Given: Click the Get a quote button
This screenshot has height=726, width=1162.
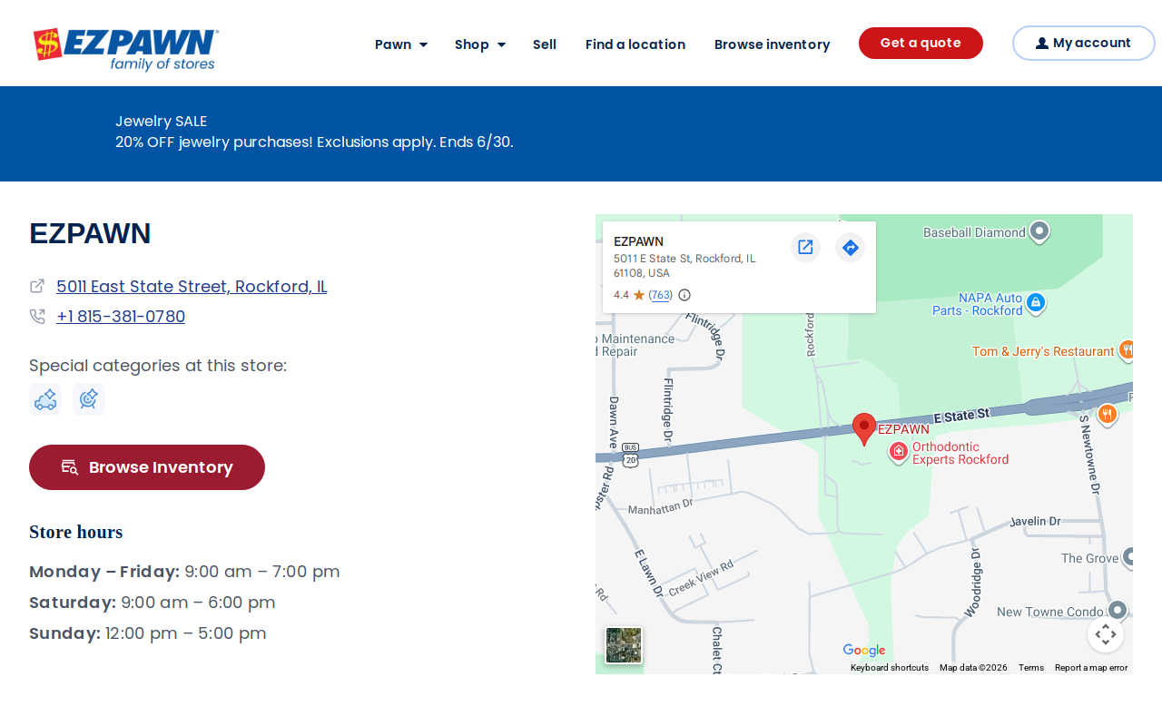Looking at the screenshot, I should [x=921, y=43].
